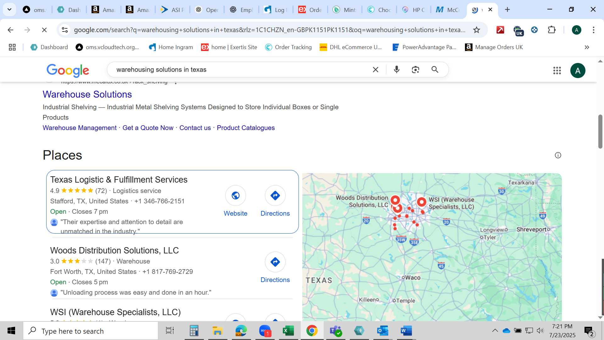Get directions to Texas Logistic
The image size is (604, 340).
point(275,201)
